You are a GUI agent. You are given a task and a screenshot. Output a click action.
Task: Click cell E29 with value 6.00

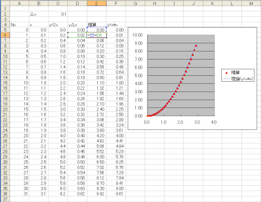[x=97, y=157]
